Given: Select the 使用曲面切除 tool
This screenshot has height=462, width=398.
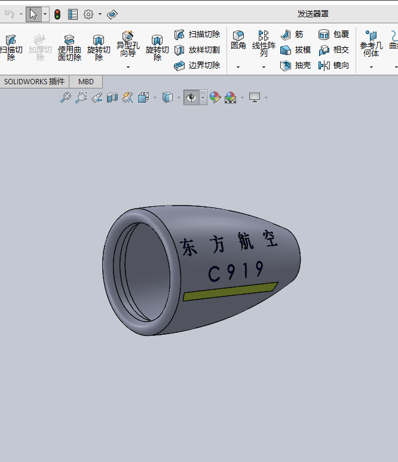Looking at the screenshot, I should tap(69, 48).
